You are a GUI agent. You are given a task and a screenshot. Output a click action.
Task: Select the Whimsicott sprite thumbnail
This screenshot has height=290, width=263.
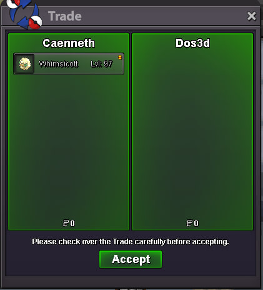pos(24,64)
